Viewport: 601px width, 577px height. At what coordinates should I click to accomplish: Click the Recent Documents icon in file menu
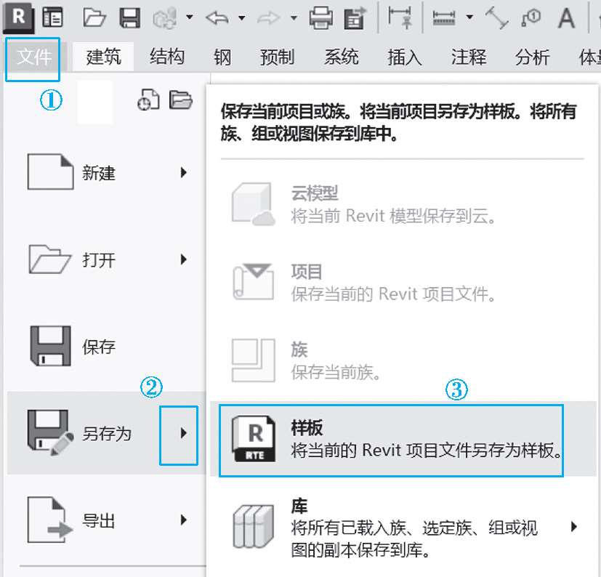click(x=148, y=100)
